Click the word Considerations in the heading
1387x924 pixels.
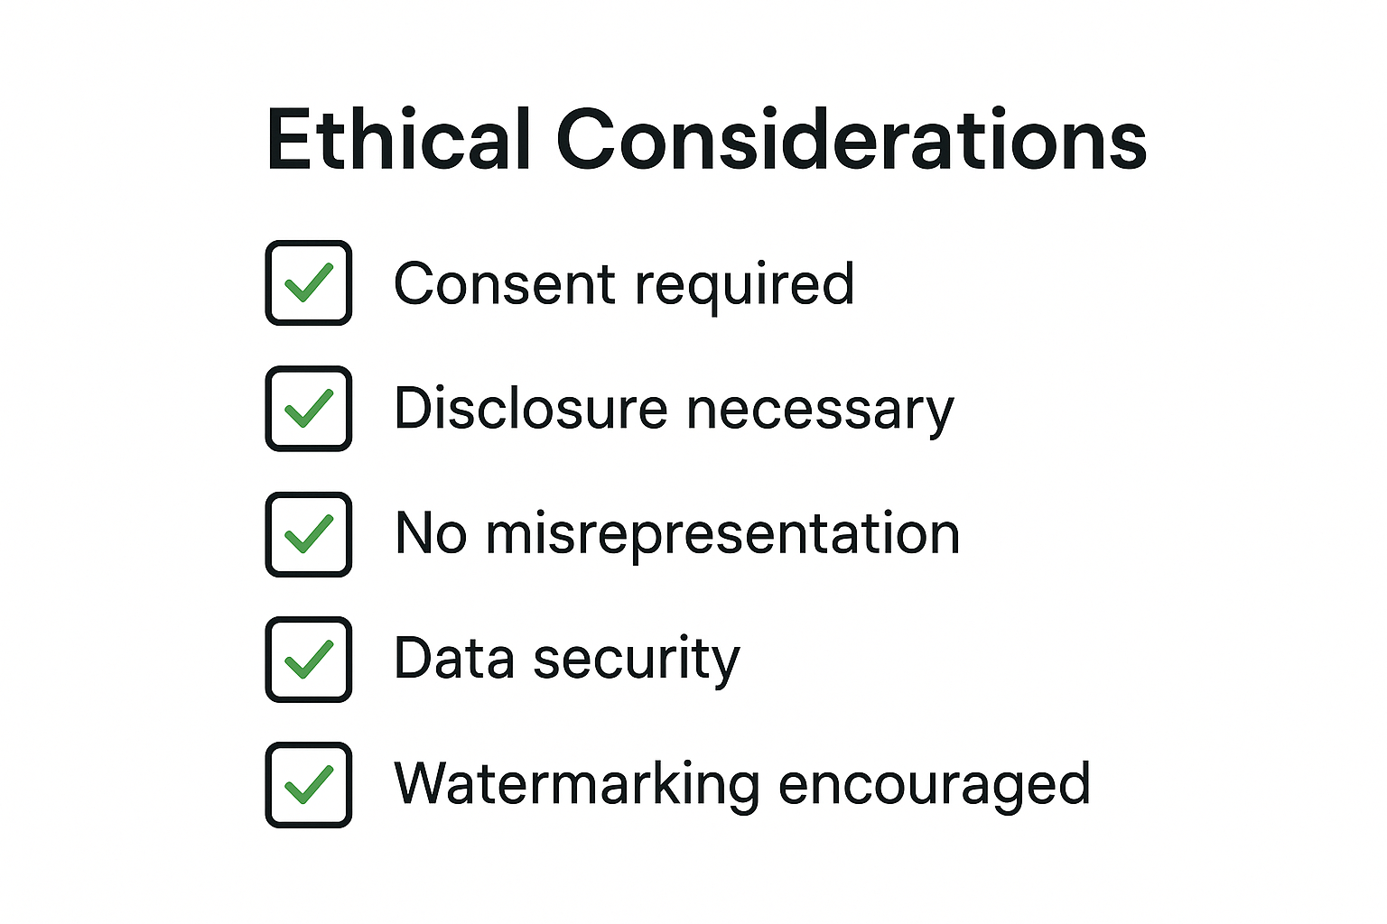852,138
